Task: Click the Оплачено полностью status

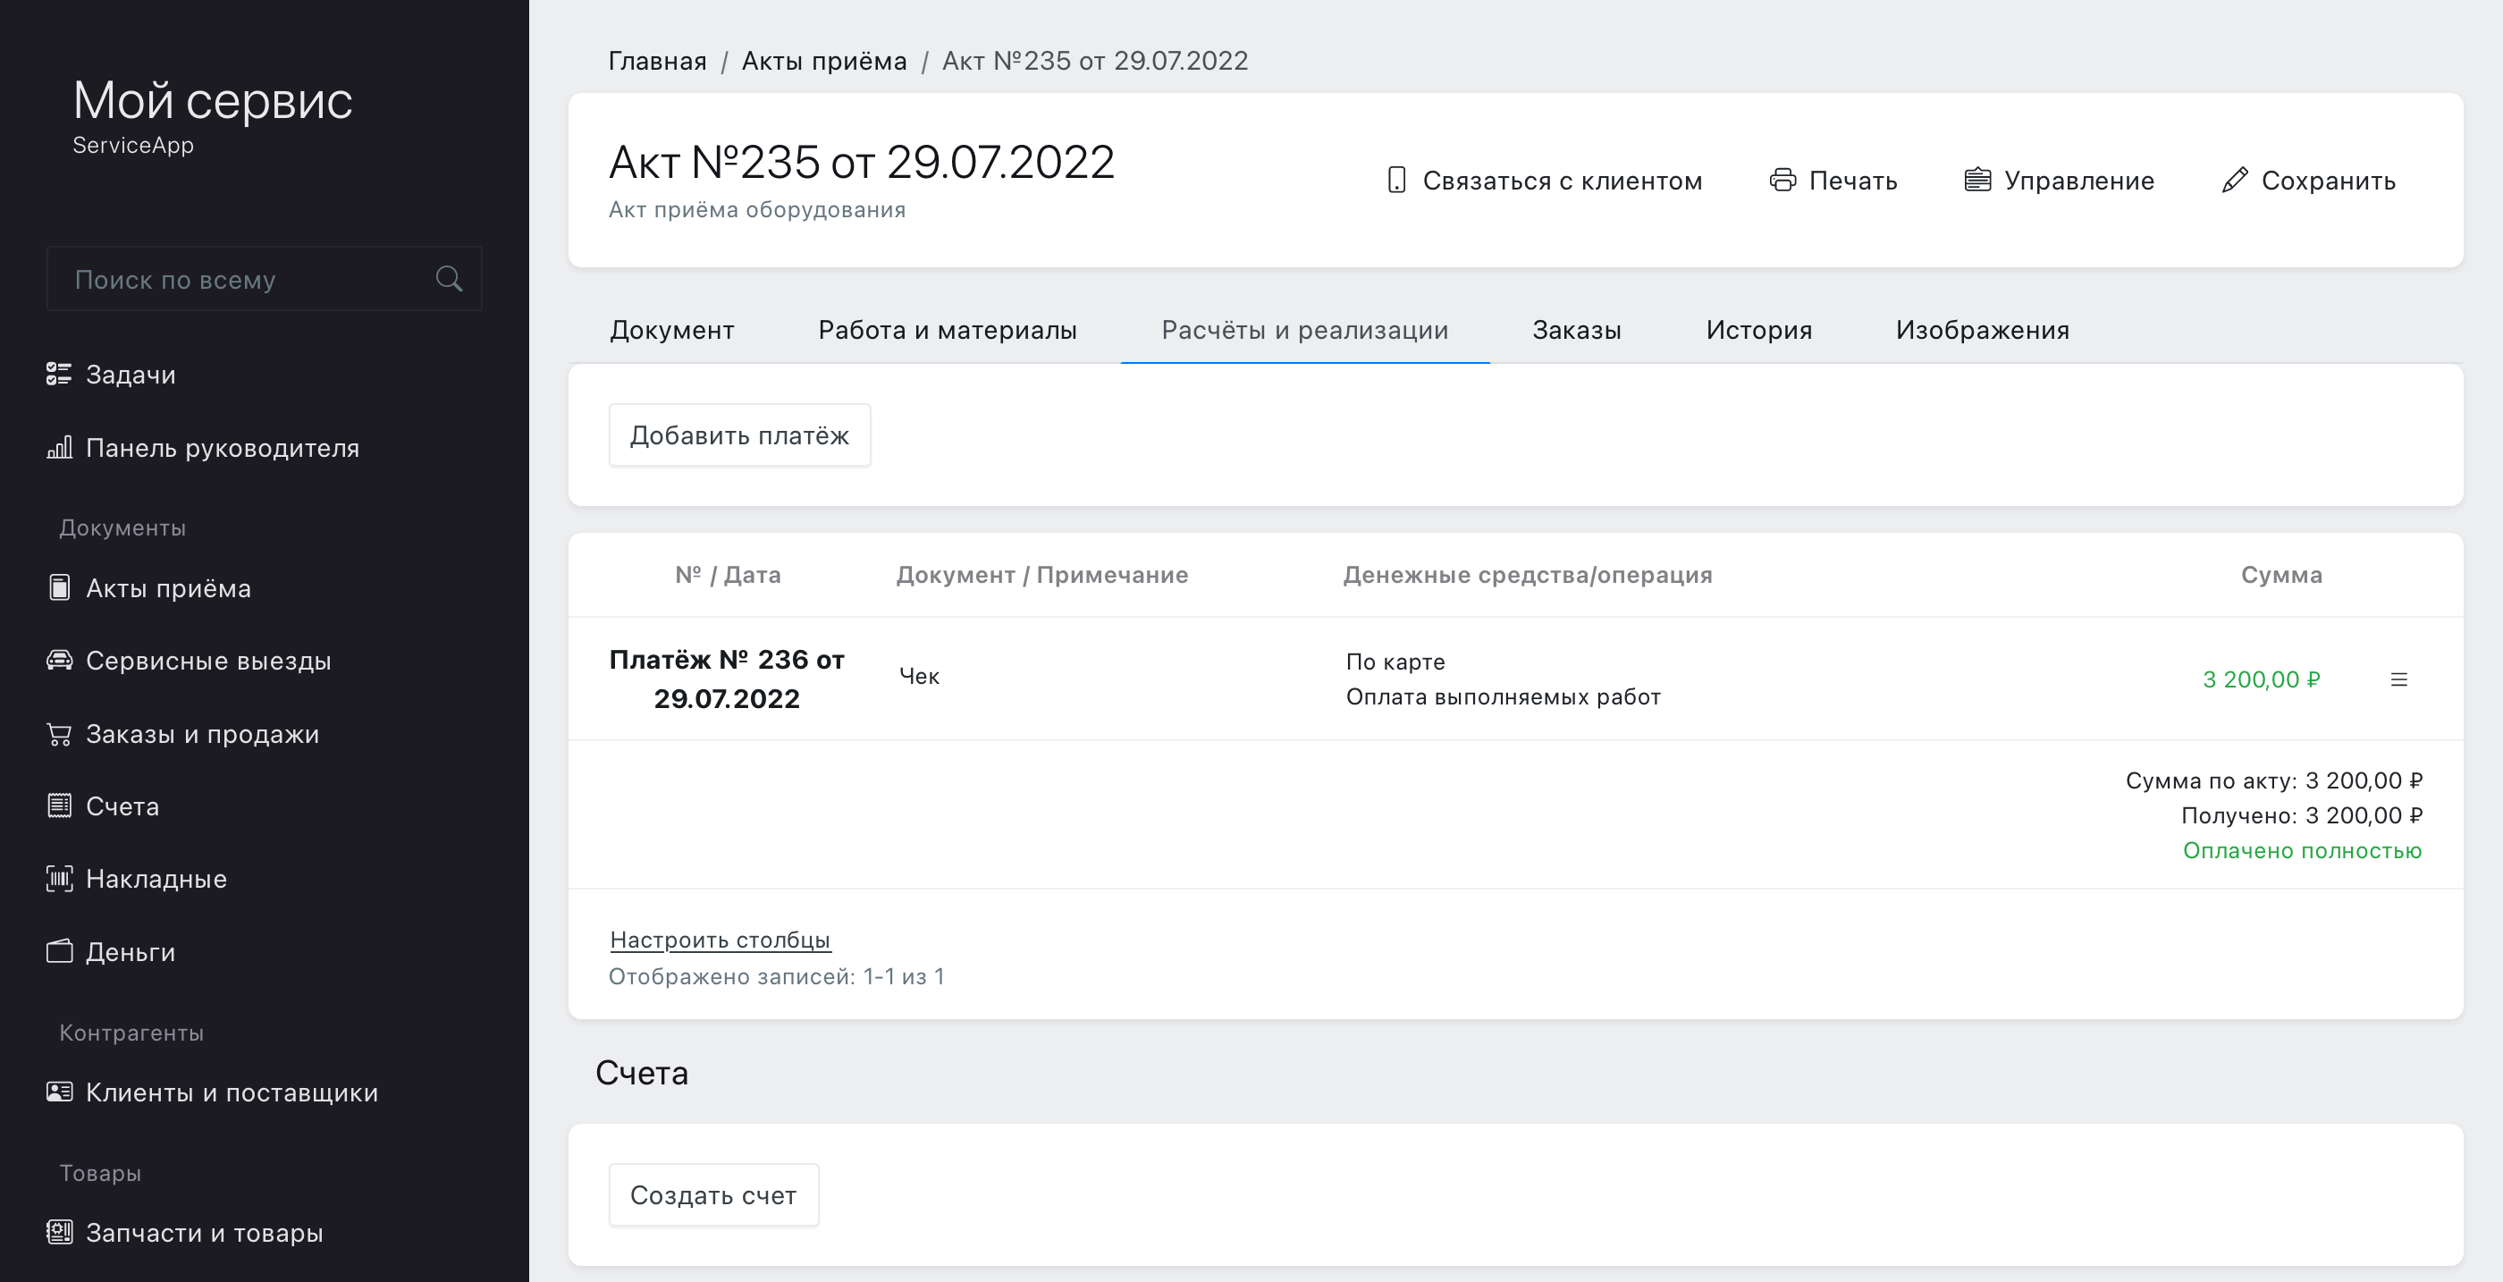Action: pyautogui.click(x=2302, y=850)
